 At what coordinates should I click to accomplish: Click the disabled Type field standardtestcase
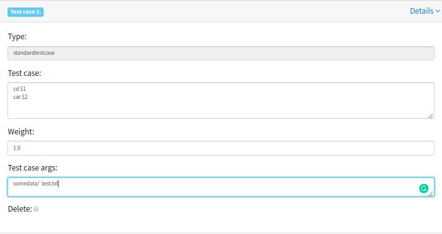(221, 53)
